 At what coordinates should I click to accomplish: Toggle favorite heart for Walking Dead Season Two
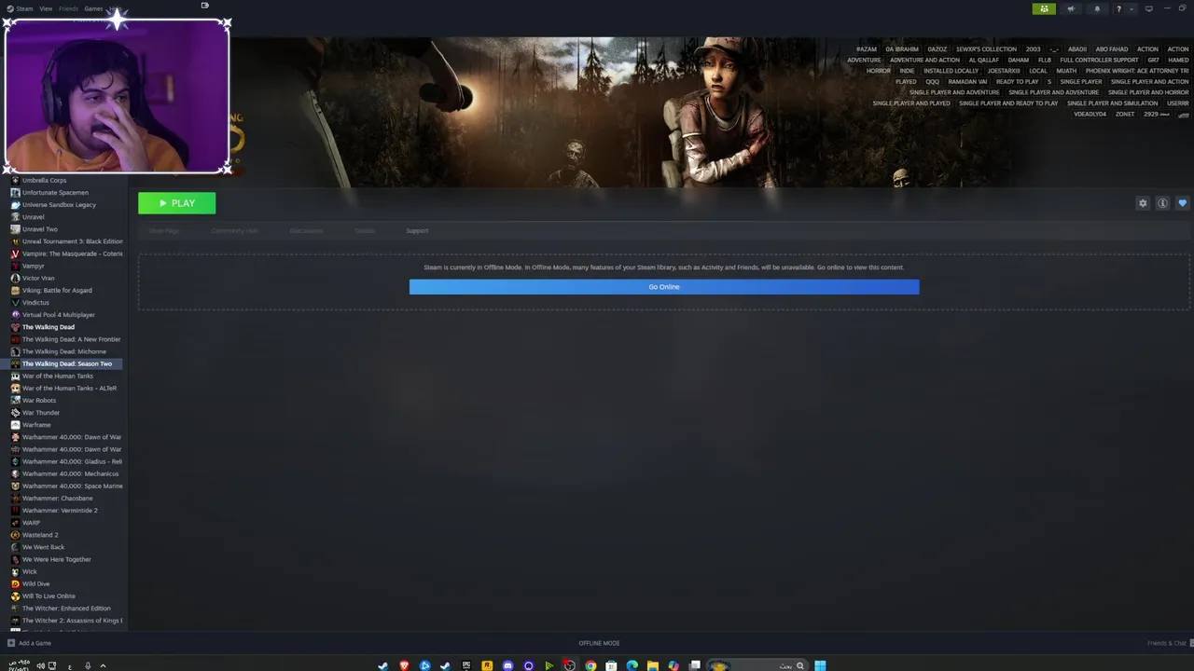click(1182, 203)
